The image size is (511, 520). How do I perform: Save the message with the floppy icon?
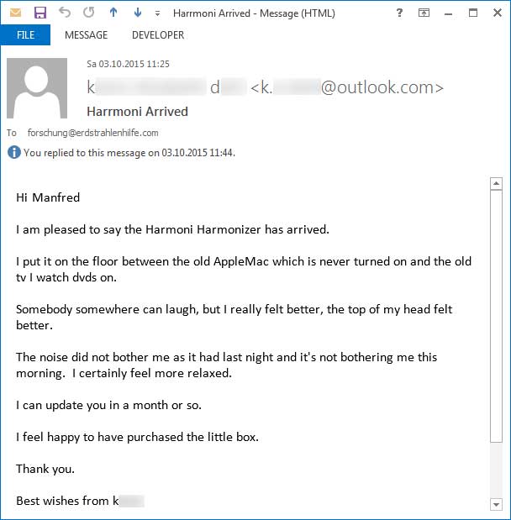click(40, 13)
